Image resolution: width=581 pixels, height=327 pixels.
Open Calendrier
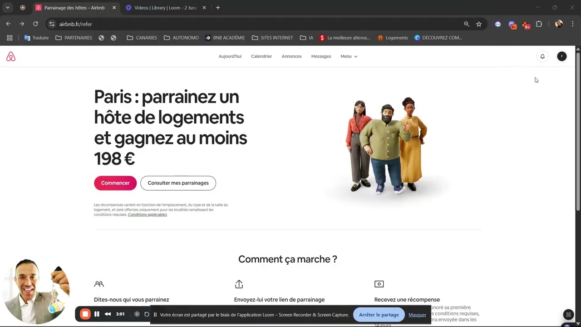(261, 56)
